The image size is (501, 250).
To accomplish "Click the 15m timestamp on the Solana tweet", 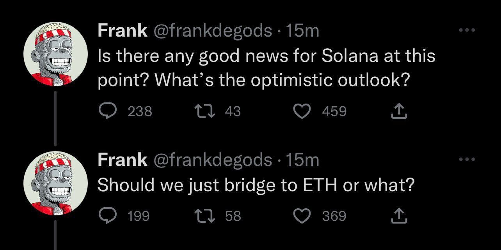I will [302, 31].
